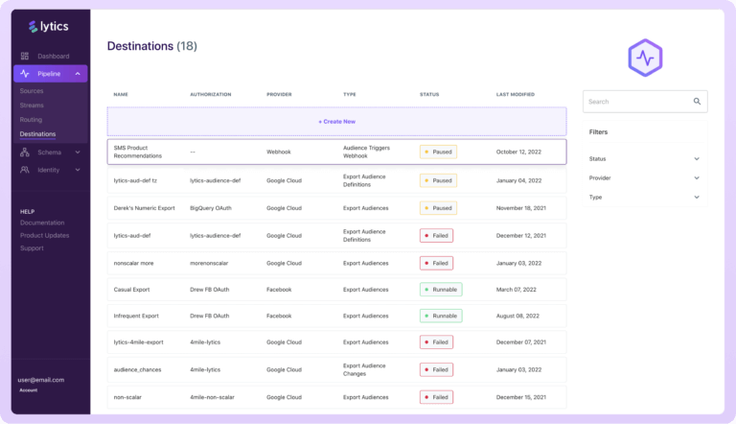736x424 pixels.
Task: Open Sources in the Pipeline menu
Action: pyautogui.click(x=32, y=90)
